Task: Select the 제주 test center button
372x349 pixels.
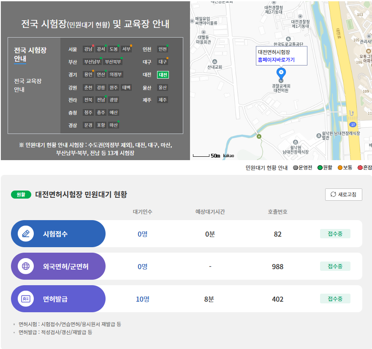Action: (x=163, y=100)
